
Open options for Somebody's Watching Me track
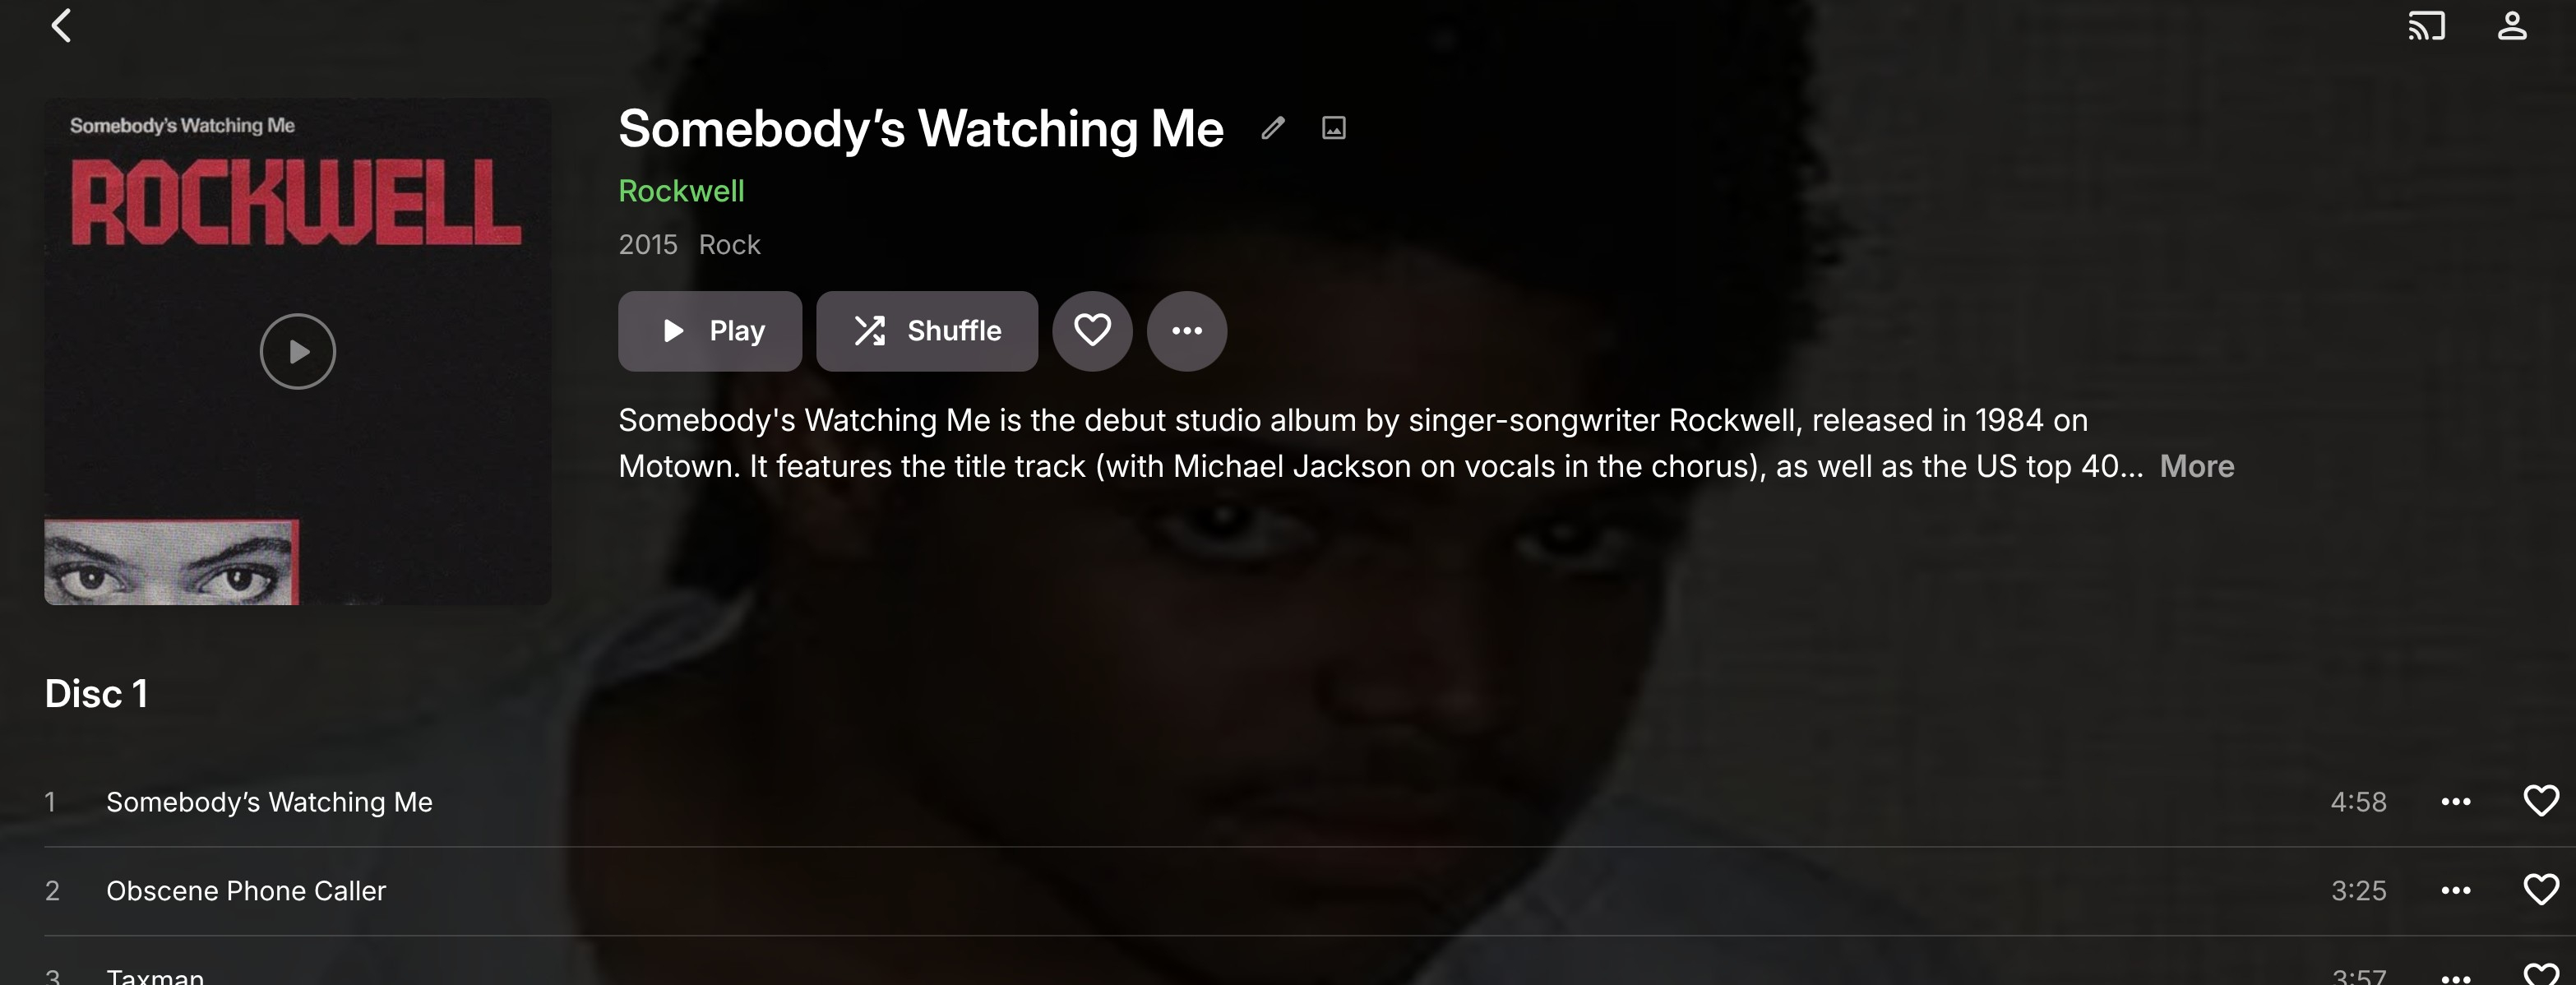tap(2455, 802)
